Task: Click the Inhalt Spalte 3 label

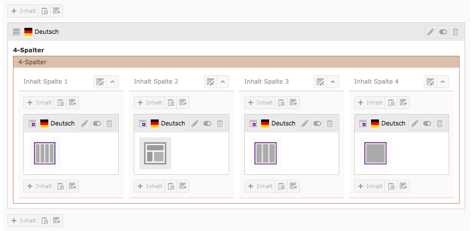Action: pos(267,82)
